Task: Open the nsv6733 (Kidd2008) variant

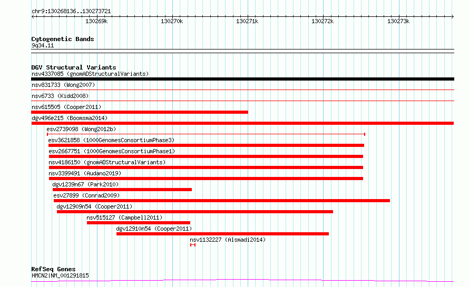Action: tap(60, 96)
